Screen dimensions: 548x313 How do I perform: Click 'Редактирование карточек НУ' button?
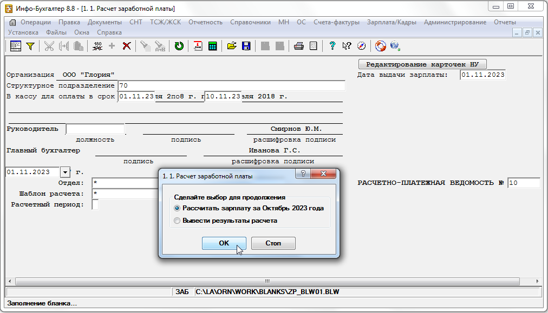tap(422, 64)
